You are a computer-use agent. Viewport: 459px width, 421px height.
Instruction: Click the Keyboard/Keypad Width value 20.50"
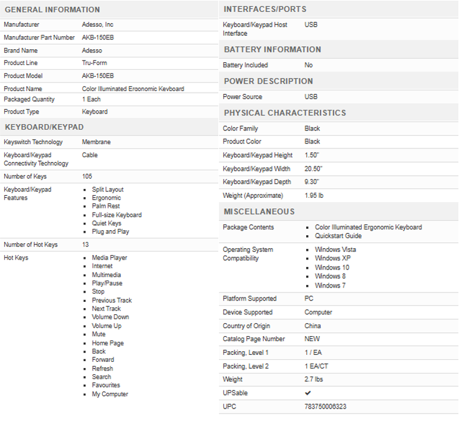coord(313,168)
